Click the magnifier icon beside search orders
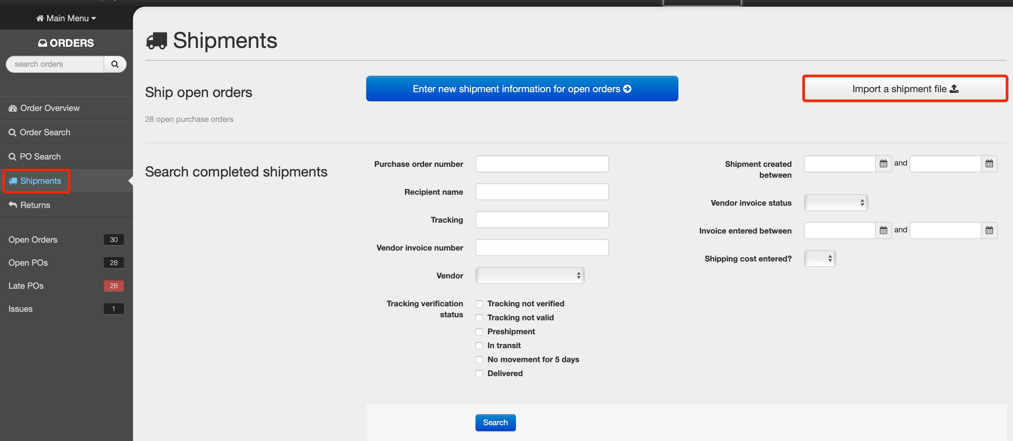Viewport: 1013px width, 441px height. point(115,64)
